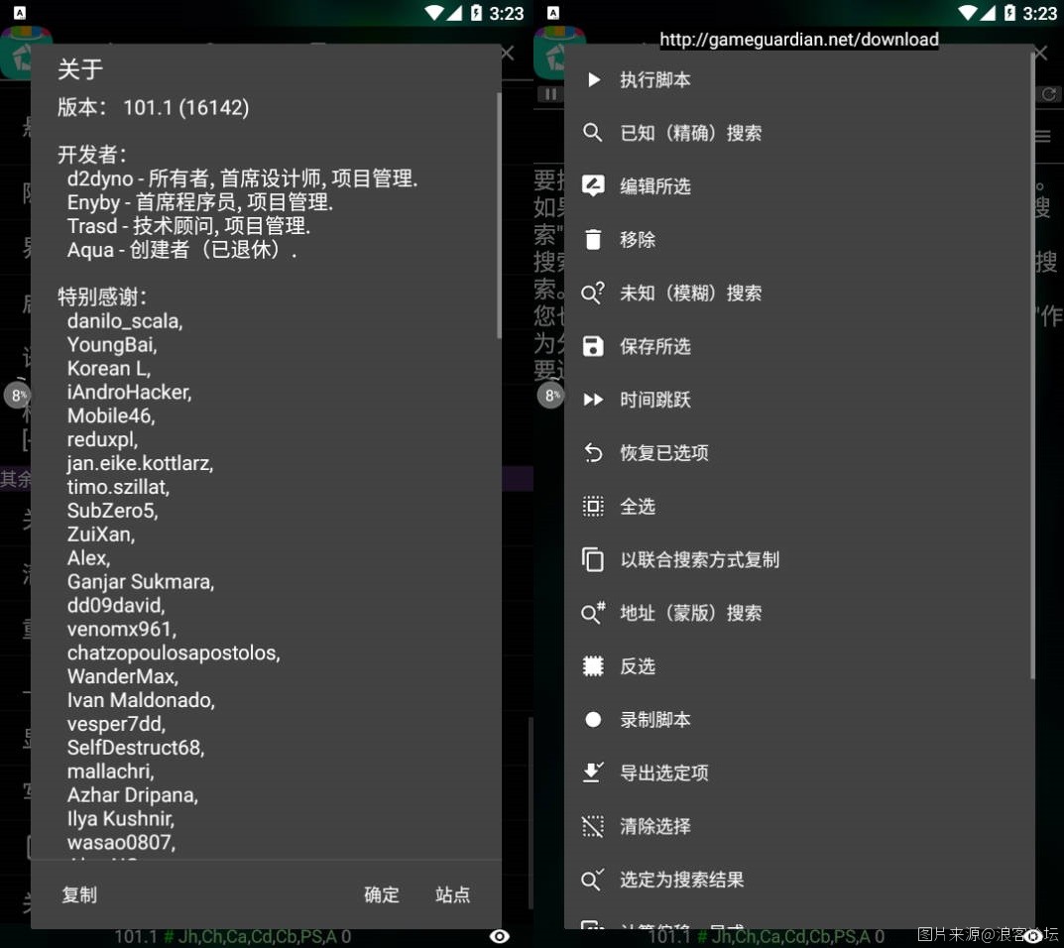
Task: Click the undo arrow icon for 恢复已选项
Action: click(x=593, y=452)
